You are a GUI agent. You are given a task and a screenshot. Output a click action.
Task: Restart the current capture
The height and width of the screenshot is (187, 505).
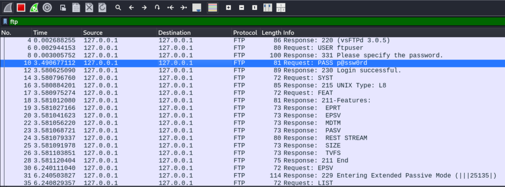click(x=34, y=7)
